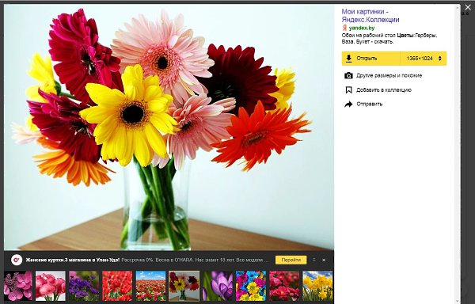
Task: Open the pink tulips bouquet thumbnail
Action: click(x=51, y=286)
